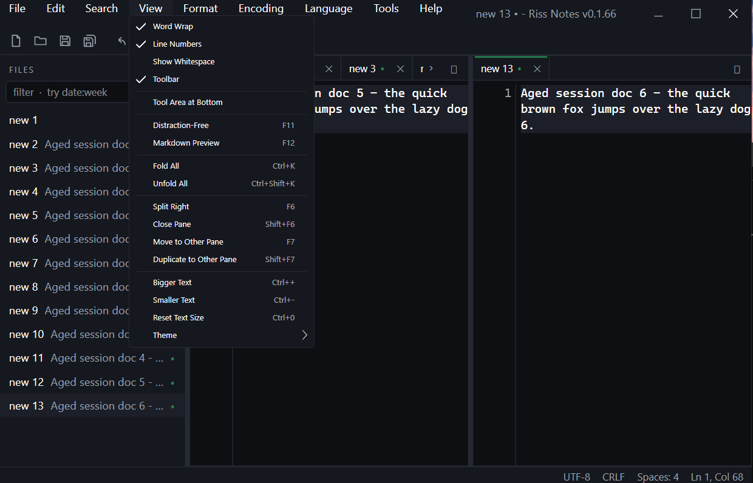Open the Format menu
The width and height of the screenshot is (753, 483).
pos(200,8)
